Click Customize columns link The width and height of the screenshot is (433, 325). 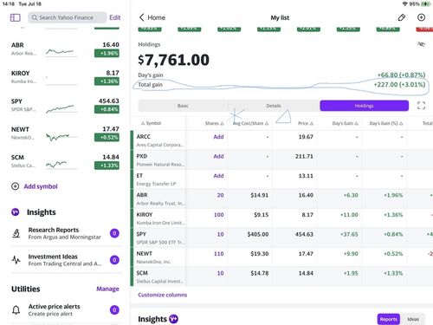(x=163, y=295)
